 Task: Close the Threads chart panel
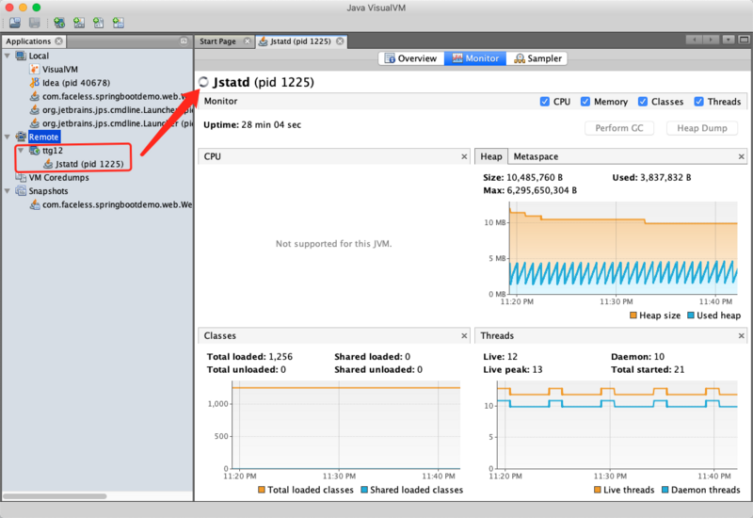pyautogui.click(x=741, y=336)
